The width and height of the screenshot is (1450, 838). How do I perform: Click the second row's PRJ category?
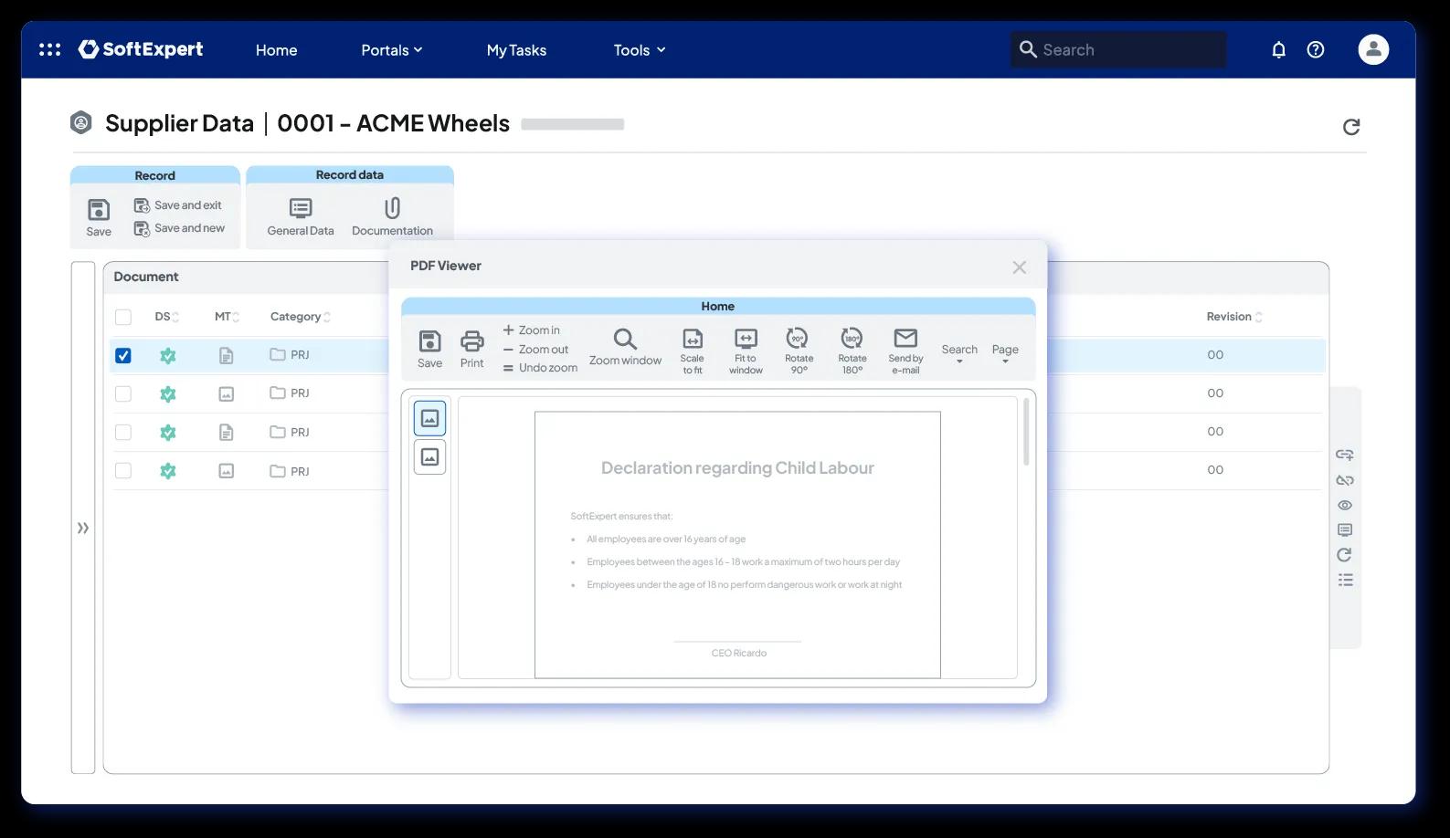point(290,393)
